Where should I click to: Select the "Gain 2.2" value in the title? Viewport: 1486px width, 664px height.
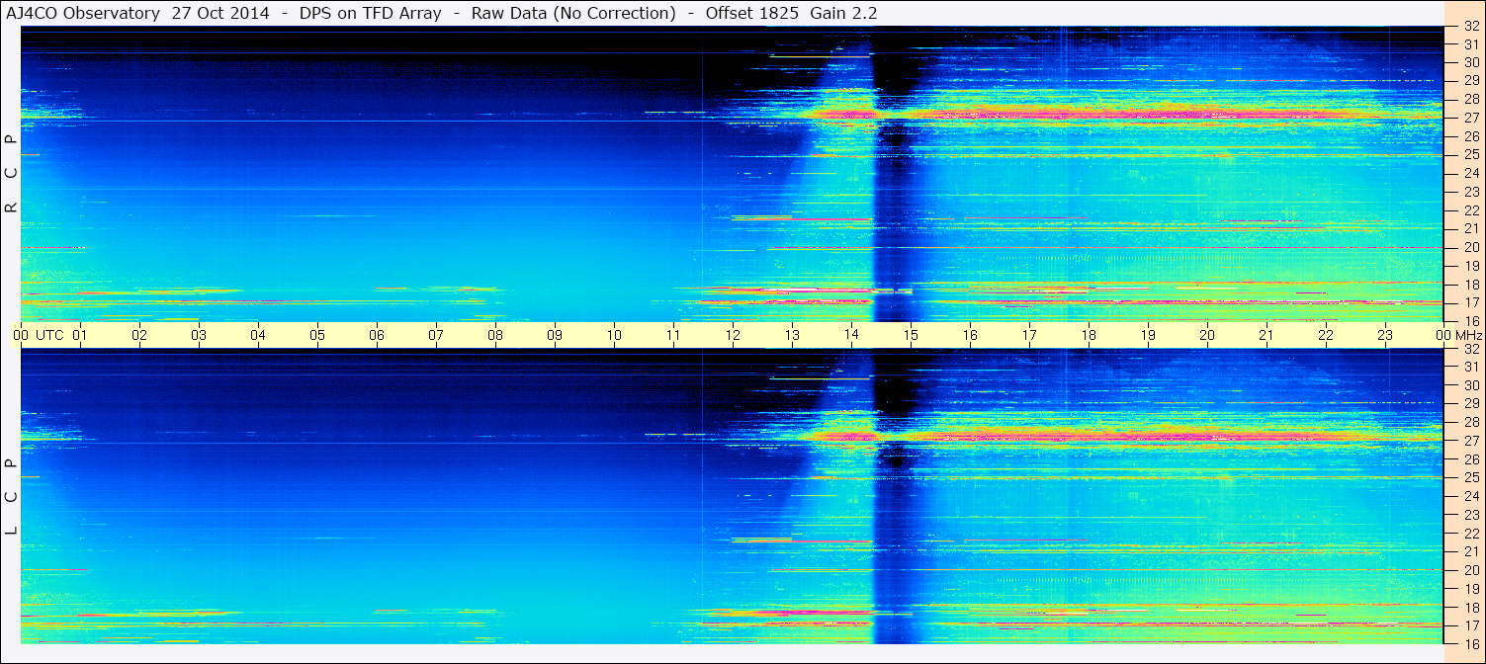[x=843, y=13]
